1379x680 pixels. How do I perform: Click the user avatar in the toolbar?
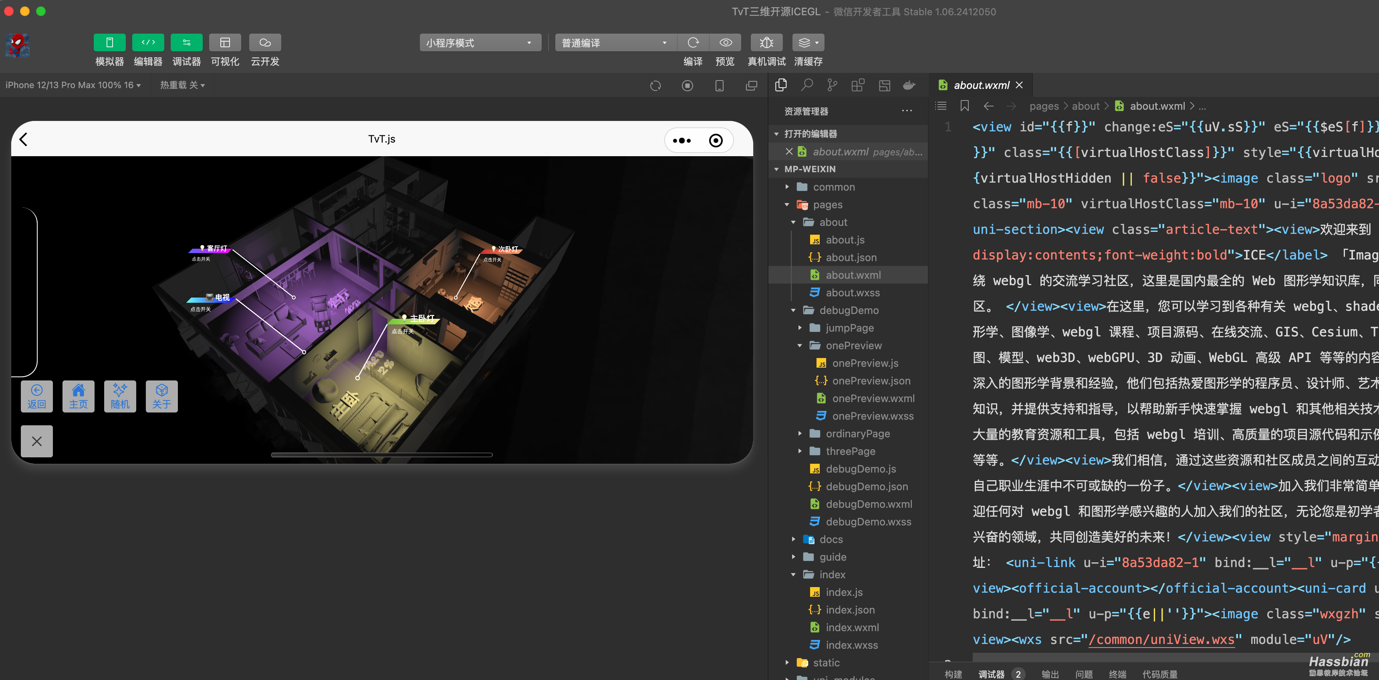18,46
